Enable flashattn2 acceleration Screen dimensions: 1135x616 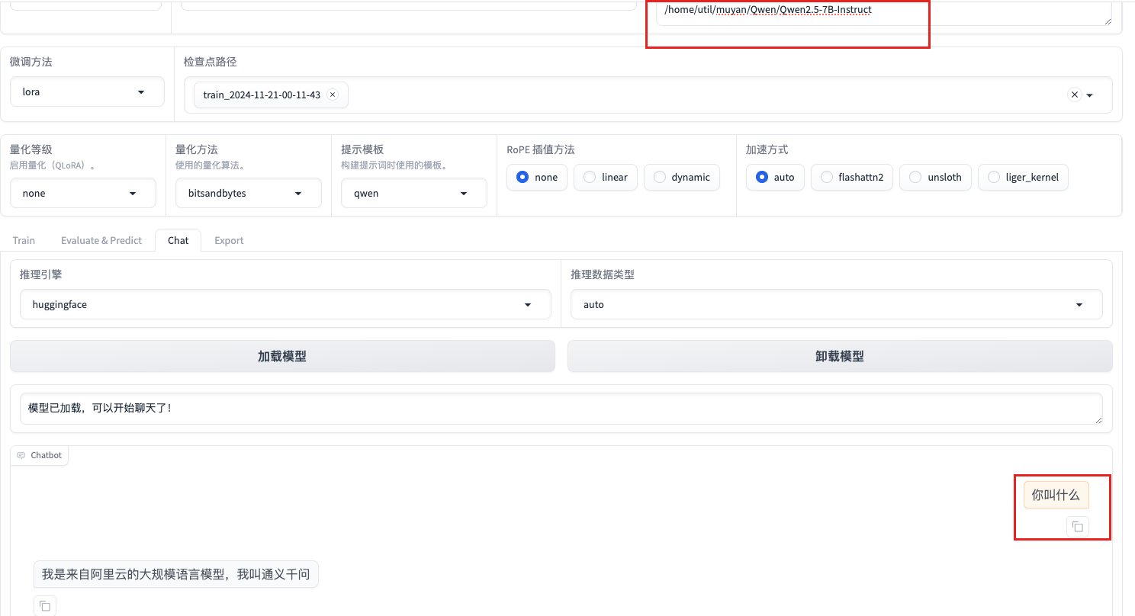(826, 177)
